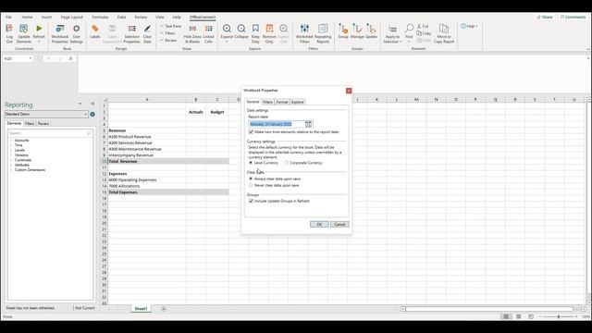
Task: Open the Standard Demo dropdown
Action: 85,114
